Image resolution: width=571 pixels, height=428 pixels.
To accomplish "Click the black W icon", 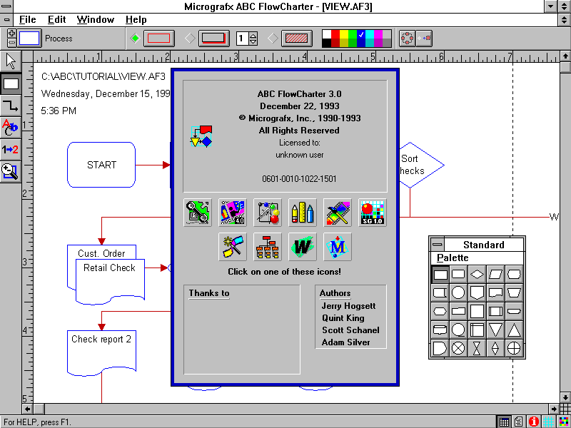I will pos(303,247).
